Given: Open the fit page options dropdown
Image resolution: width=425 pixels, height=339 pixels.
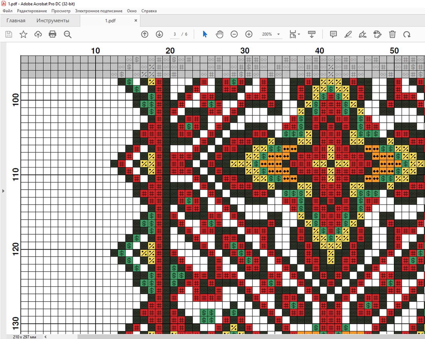Looking at the screenshot, I should click(295, 34).
